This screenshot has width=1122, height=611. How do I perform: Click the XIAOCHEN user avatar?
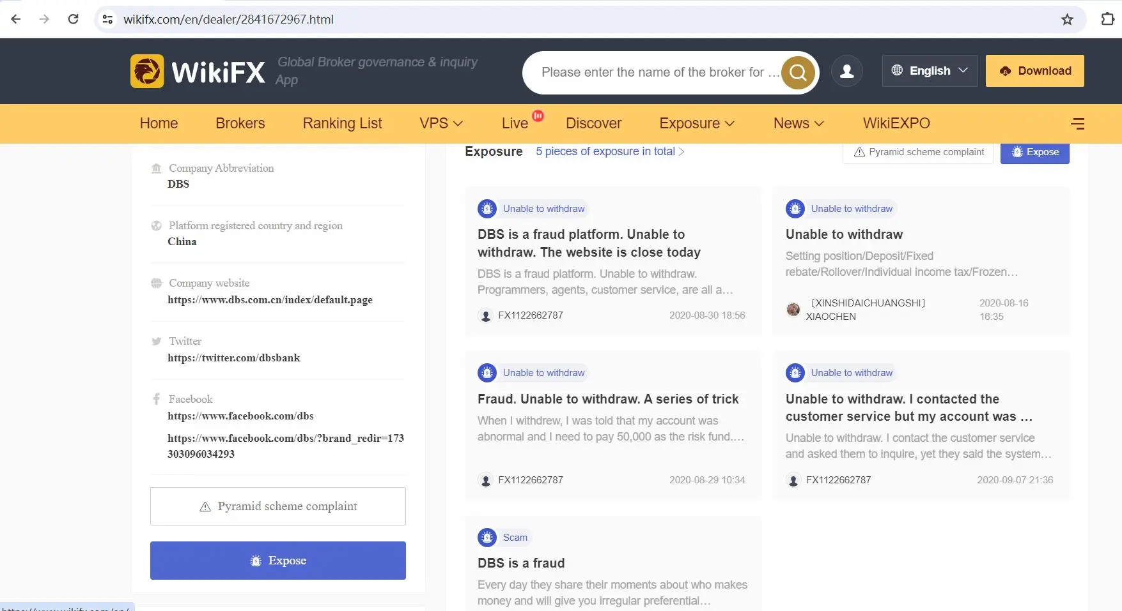tap(793, 310)
